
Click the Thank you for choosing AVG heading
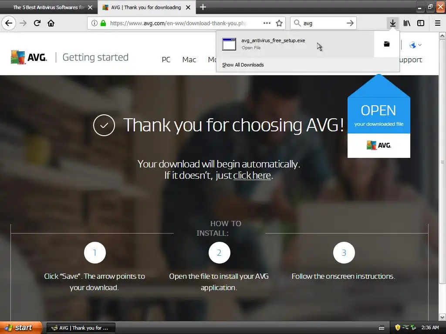click(234, 125)
